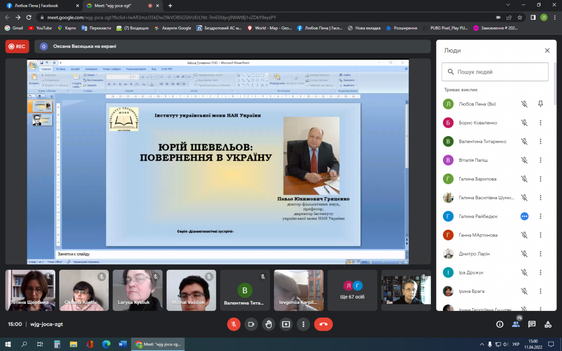The image size is (562, 351).
Task: Pin Любов Пена with the pin icon
Action: coord(541,104)
